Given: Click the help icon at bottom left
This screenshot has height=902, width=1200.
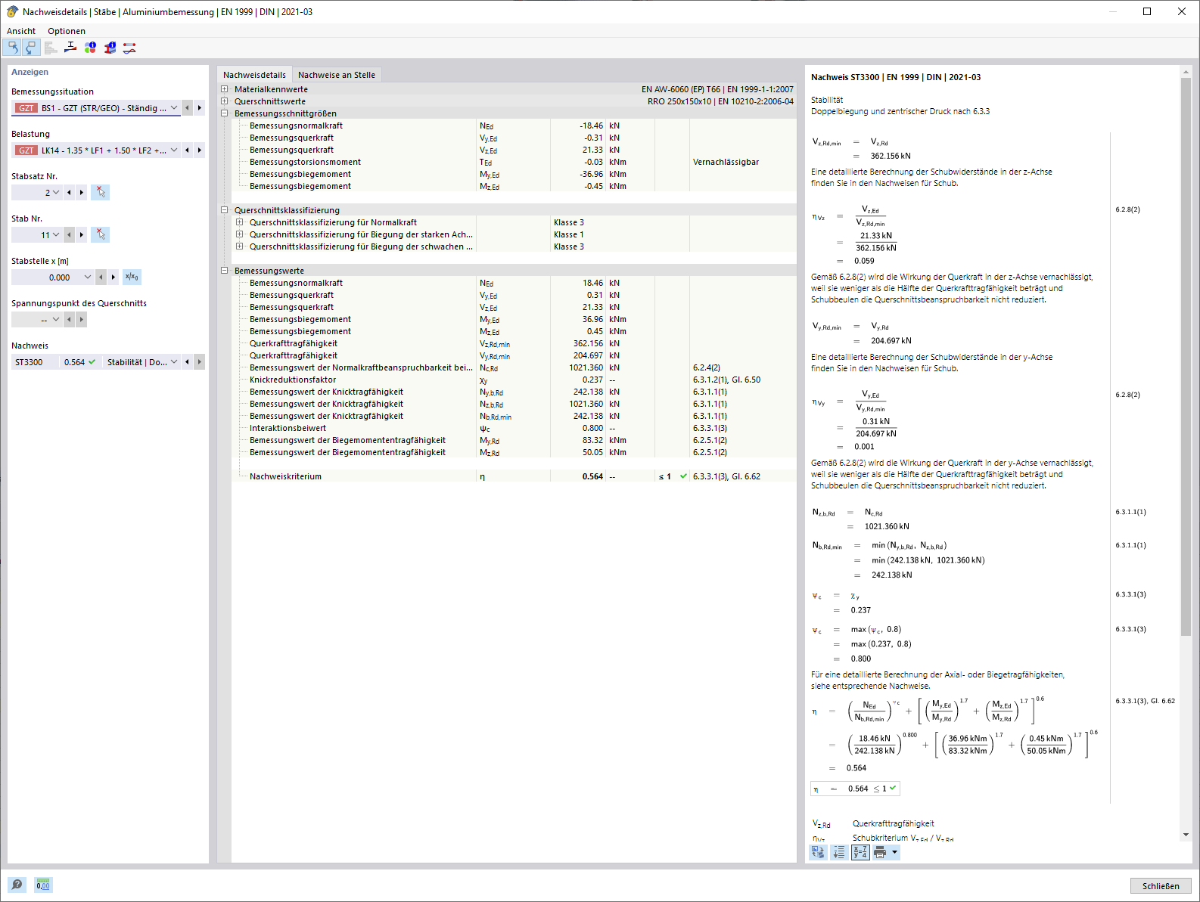Looking at the screenshot, I should [17, 885].
